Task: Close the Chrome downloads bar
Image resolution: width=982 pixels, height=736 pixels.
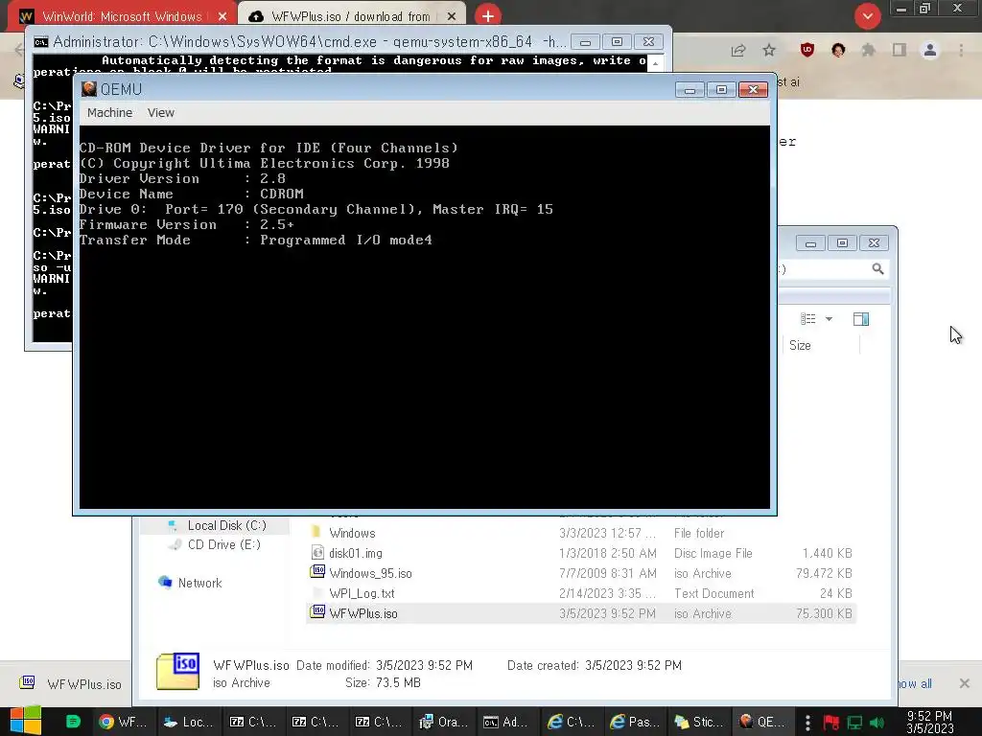Action: tap(965, 683)
